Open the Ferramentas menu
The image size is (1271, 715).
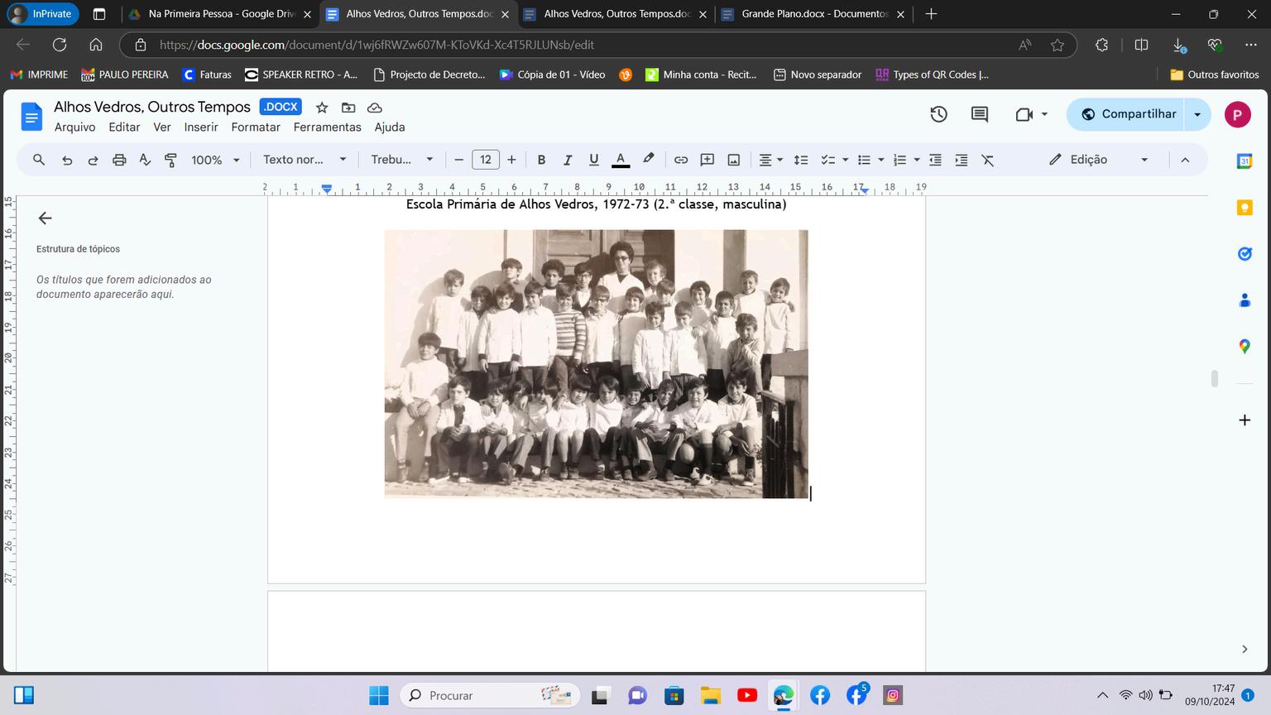(x=327, y=127)
